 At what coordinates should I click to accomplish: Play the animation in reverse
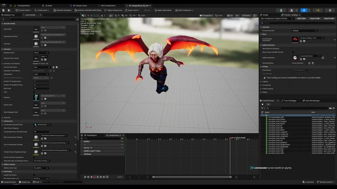point(91,177)
